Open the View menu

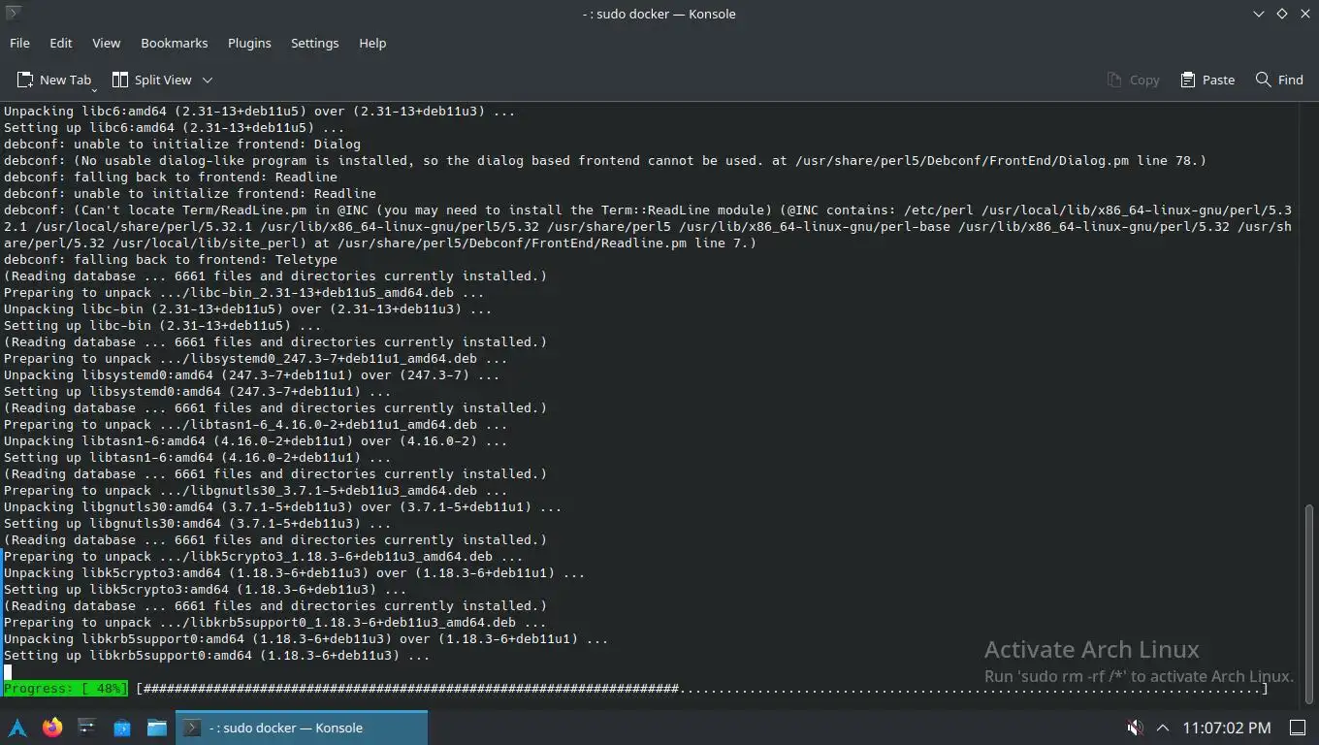click(x=106, y=43)
